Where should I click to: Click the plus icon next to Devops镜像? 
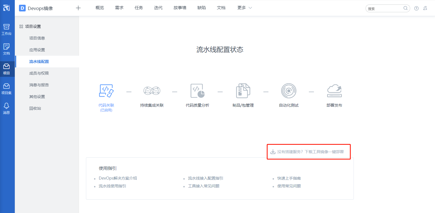(78, 8)
